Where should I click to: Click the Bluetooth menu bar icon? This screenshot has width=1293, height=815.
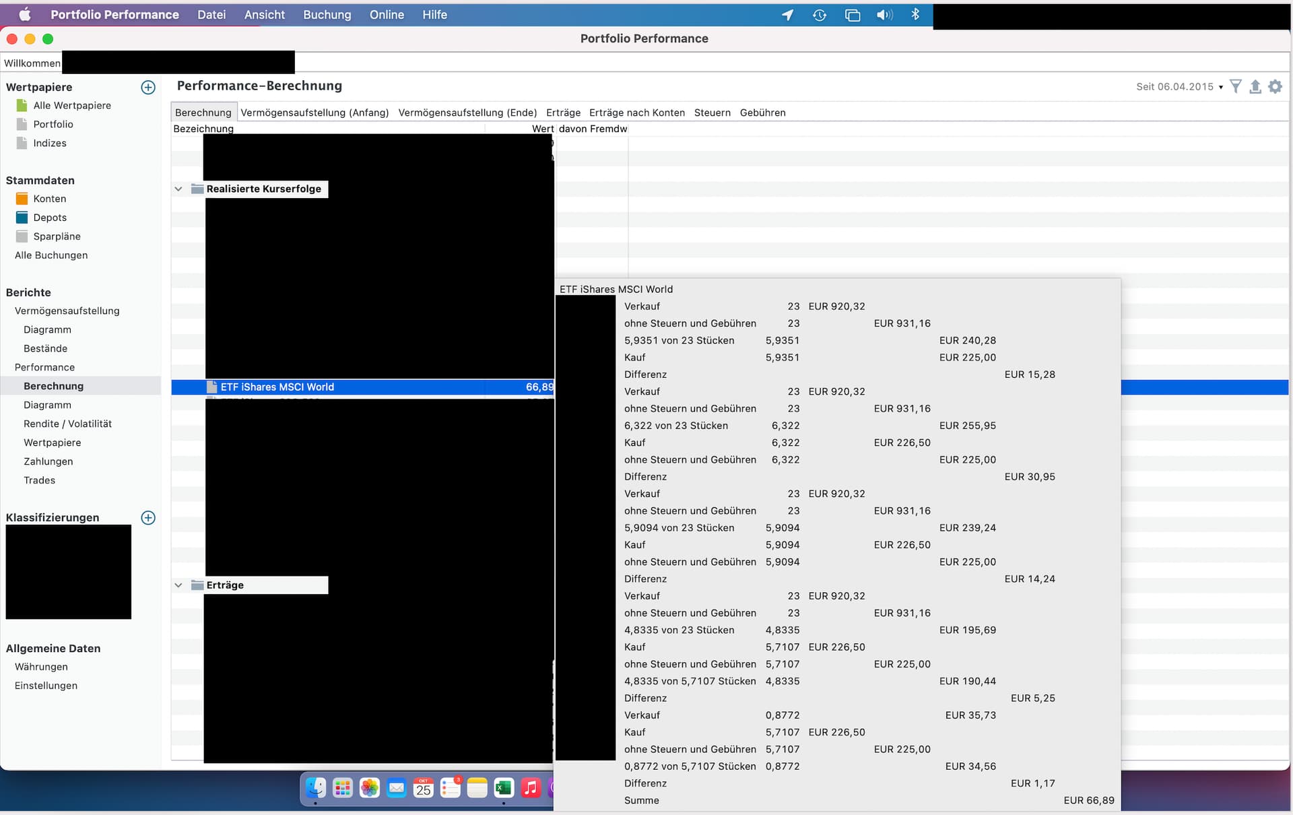915,15
